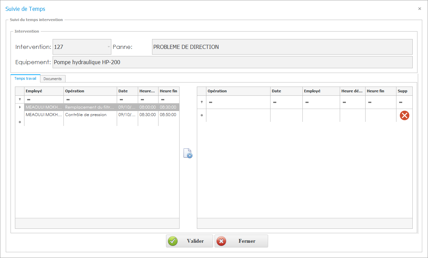The image size is (428, 258).
Task: Click the red delete icon in Supp column
Action: 404,115
